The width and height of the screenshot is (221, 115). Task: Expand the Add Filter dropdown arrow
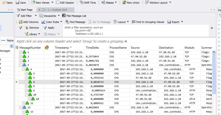pos(36,16)
